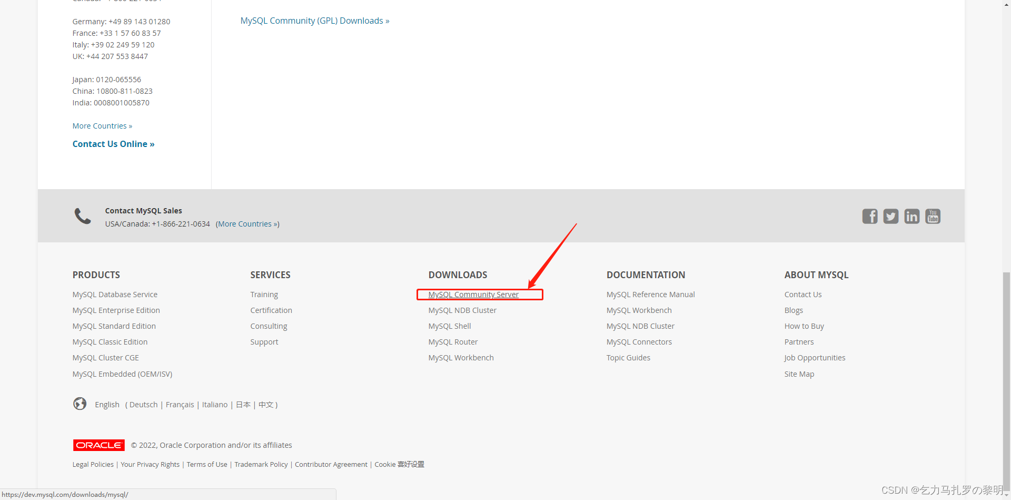Click the DOCUMENTATION footer heading
The image size is (1011, 500).
point(646,275)
